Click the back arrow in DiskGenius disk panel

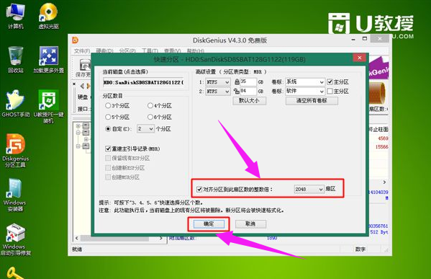[x=82, y=86]
